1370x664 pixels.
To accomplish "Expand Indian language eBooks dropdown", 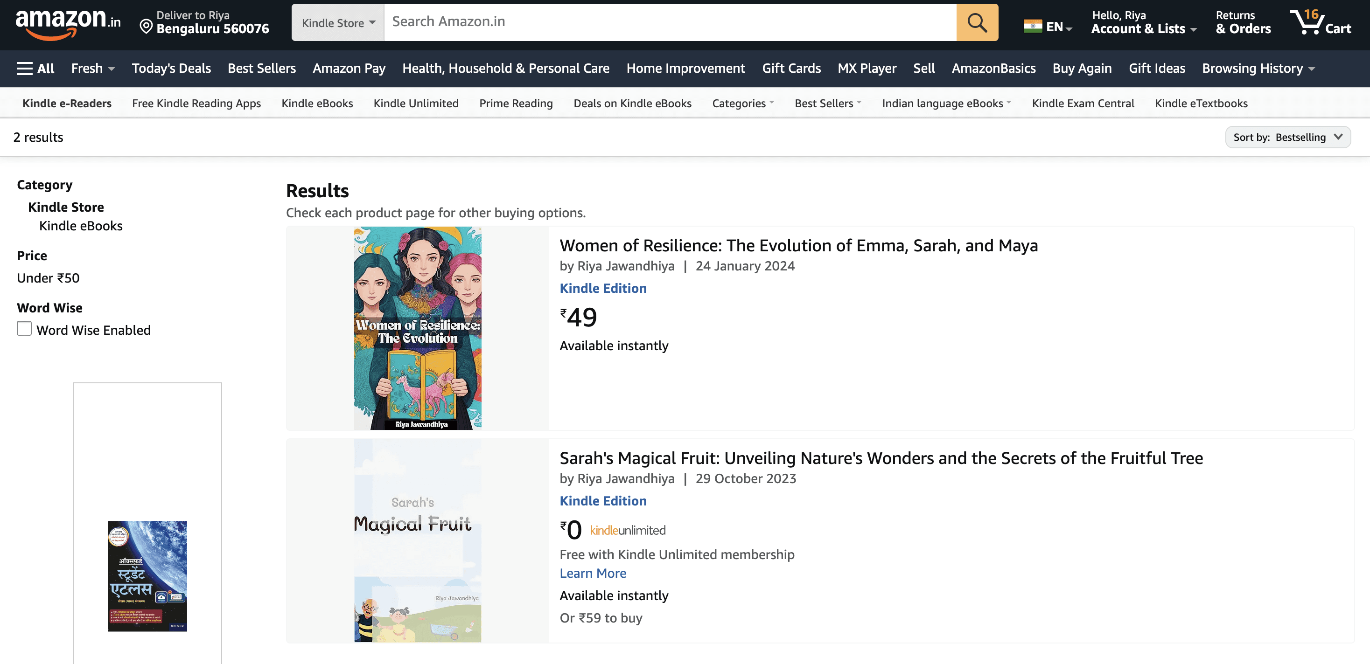I will [x=946, y=103].
